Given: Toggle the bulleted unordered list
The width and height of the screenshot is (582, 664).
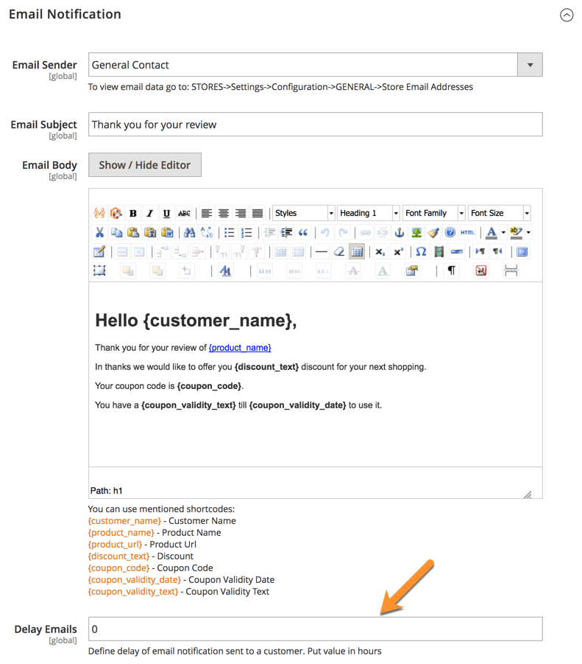Looking at the screenshot, I should pyautogui.click(x=230, y=233).
